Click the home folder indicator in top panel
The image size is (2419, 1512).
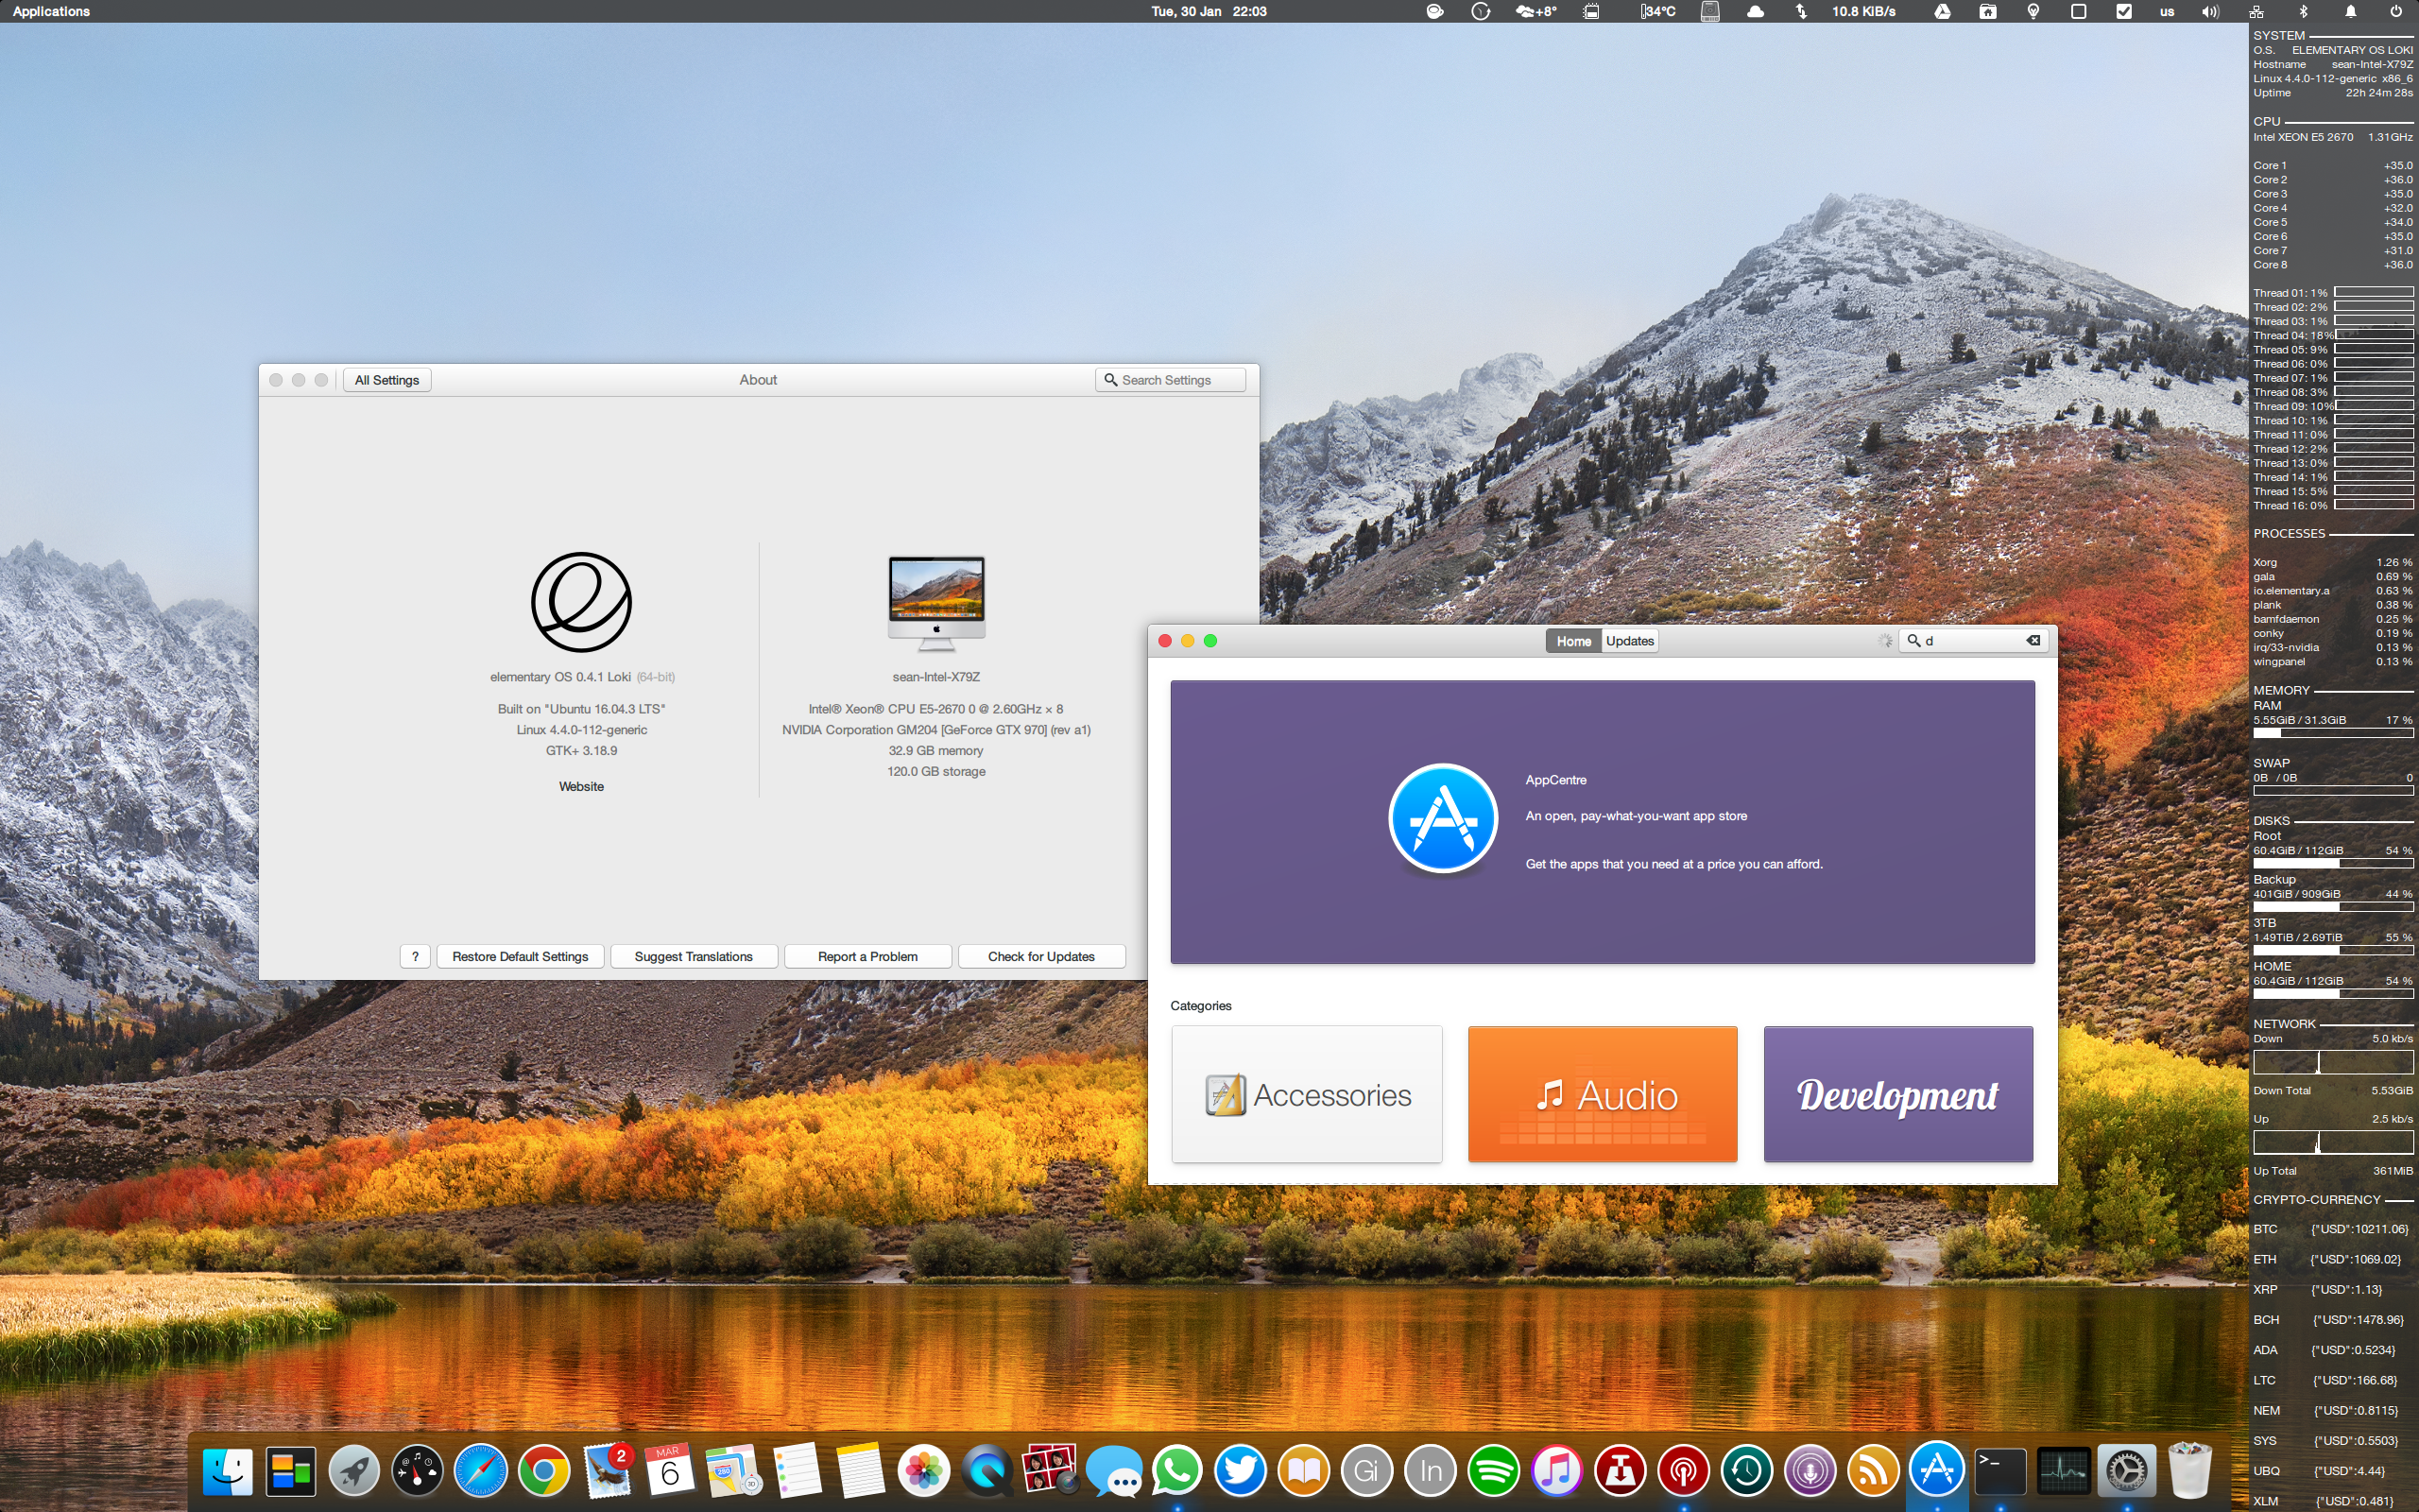coord(1987,11)
